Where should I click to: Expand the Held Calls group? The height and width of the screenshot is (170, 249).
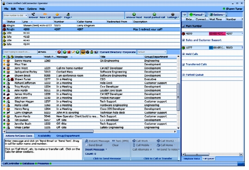tap(183, 54)
